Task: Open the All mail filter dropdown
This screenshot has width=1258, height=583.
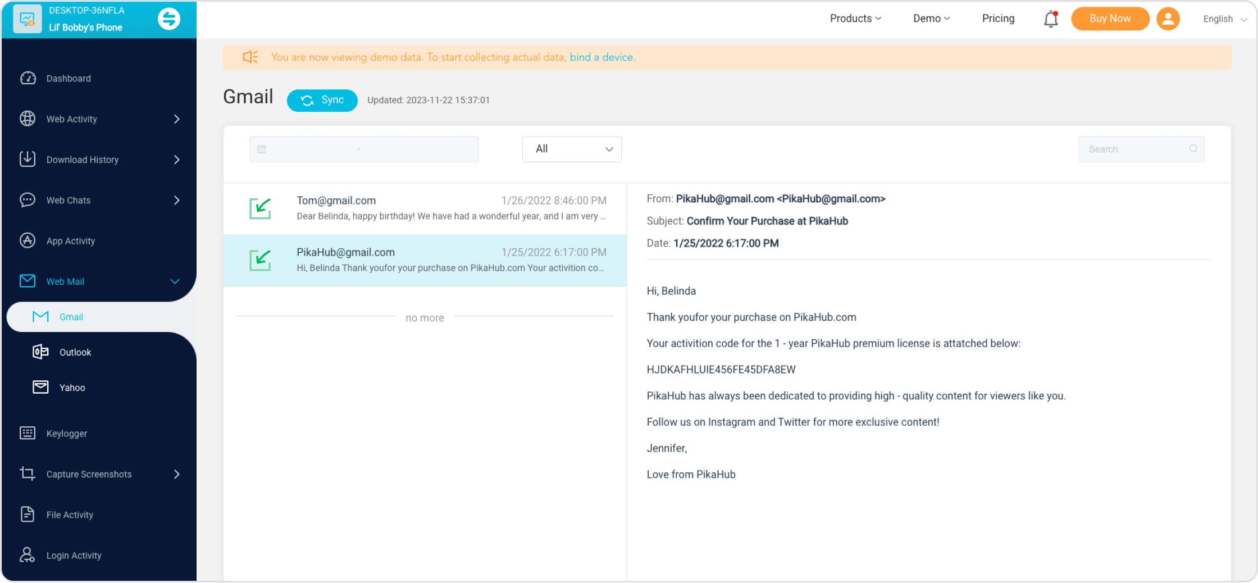Action: [572, 149]
